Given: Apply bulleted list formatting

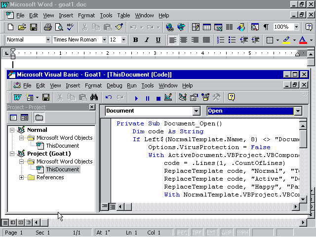Looking at the screenshot, I should [x=232, y=39].
